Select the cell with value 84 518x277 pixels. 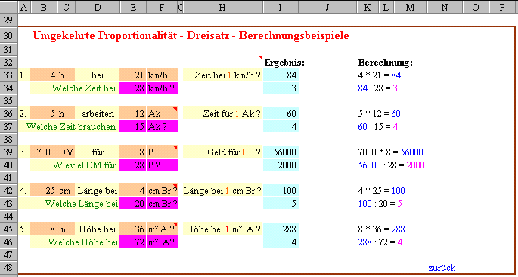point(281,75)
